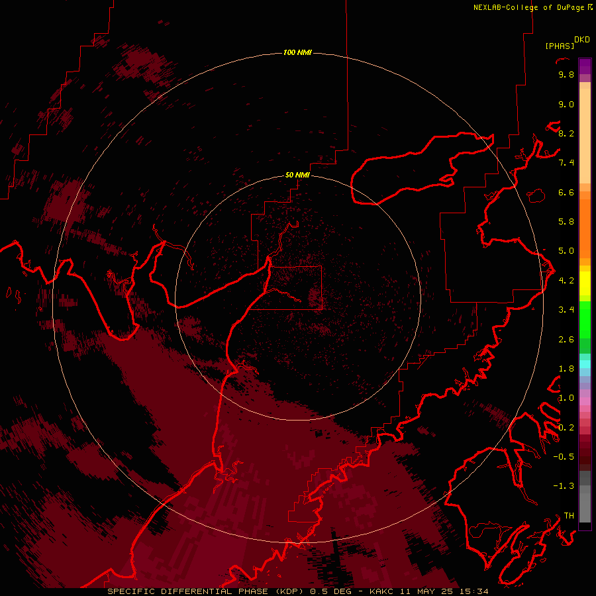Click the 5.0 scale value

click(566, 251)
